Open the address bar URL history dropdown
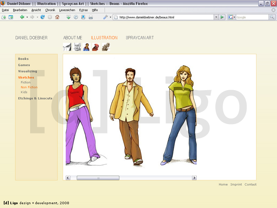The height and width of the screenshot is (208, 277). (x=216, y=17)
